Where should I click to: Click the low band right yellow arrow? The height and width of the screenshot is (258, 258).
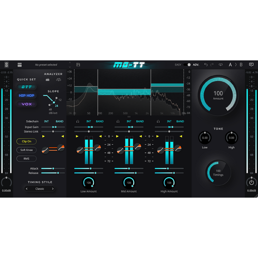[x=100, y=136]
